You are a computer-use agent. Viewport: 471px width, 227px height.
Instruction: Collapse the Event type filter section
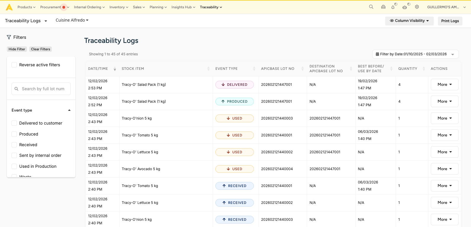69,110
